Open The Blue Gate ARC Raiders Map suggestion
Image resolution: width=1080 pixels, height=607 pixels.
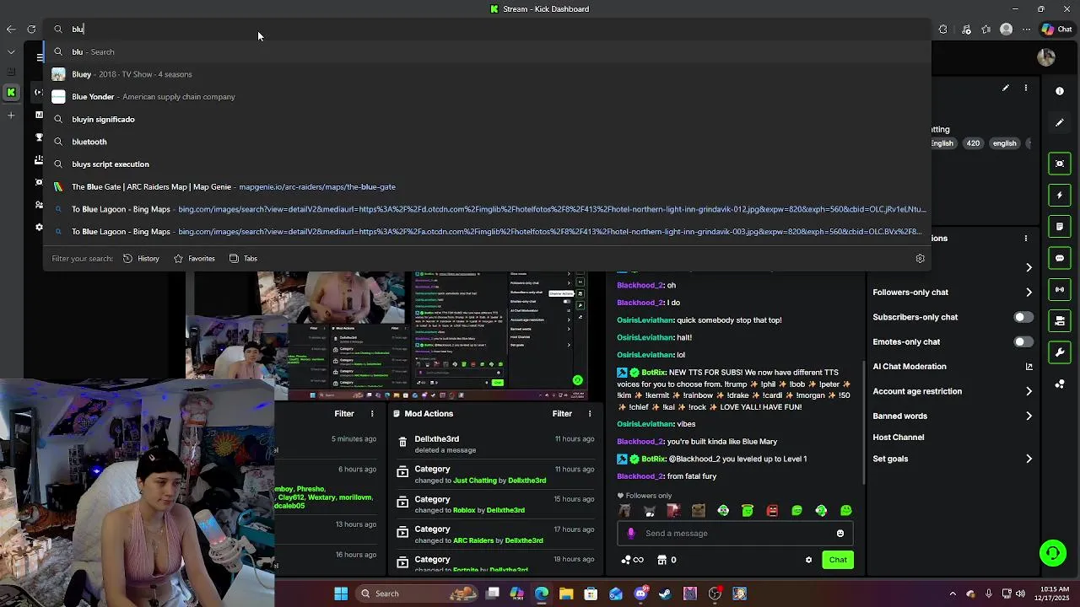(x=488, y=186)
